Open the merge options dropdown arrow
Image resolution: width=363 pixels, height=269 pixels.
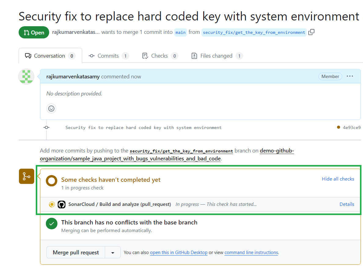click(x=112, y=252)
